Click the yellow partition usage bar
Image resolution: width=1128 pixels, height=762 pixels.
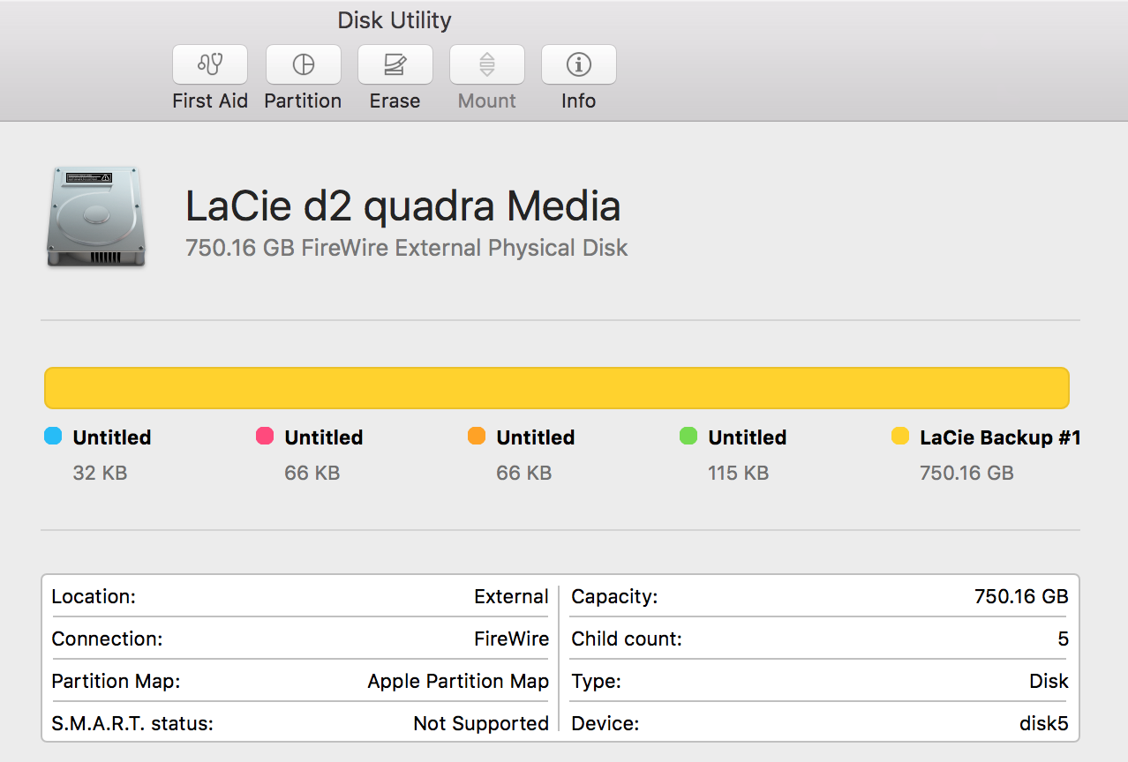(556, 388)
